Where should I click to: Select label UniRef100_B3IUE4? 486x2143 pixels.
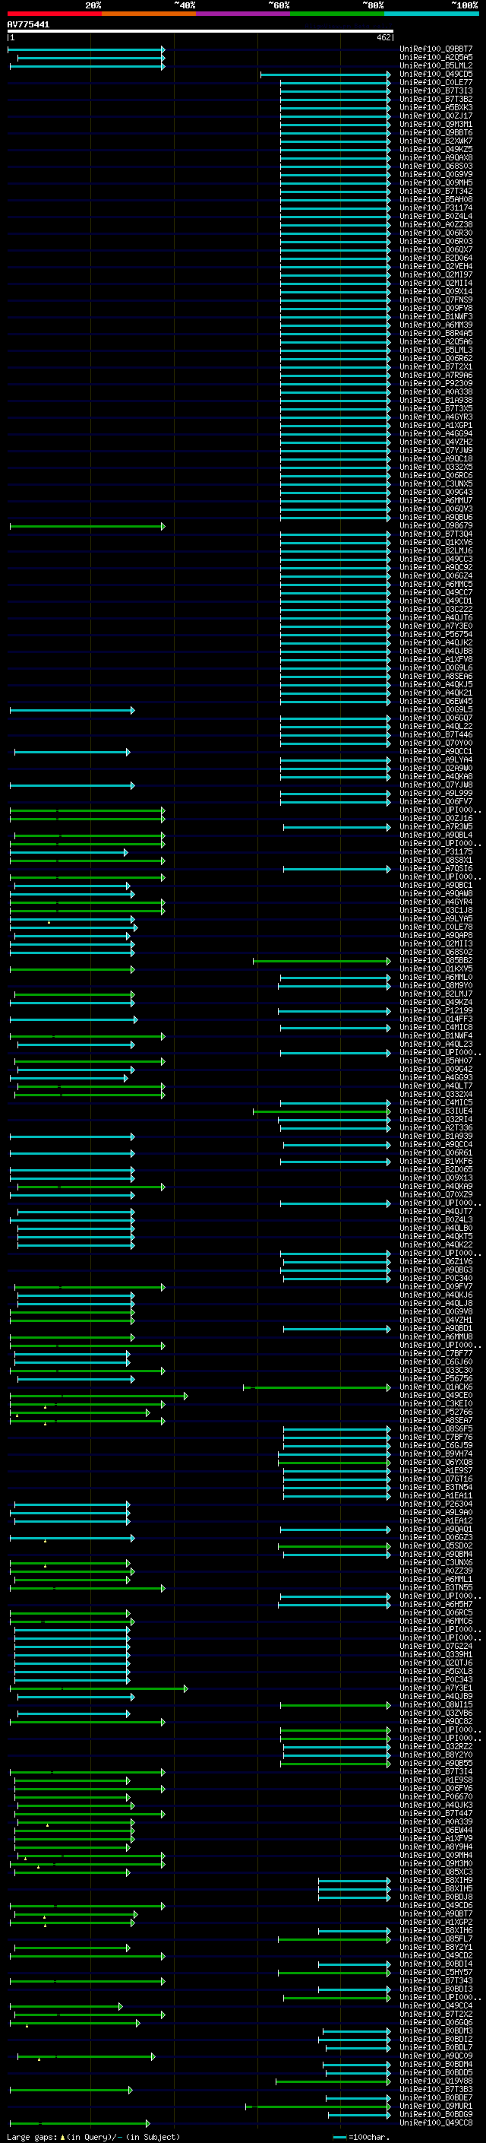tap(435, 1111)
